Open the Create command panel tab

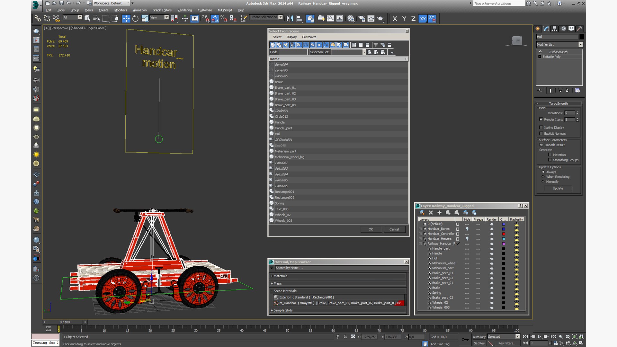(538, 29)
